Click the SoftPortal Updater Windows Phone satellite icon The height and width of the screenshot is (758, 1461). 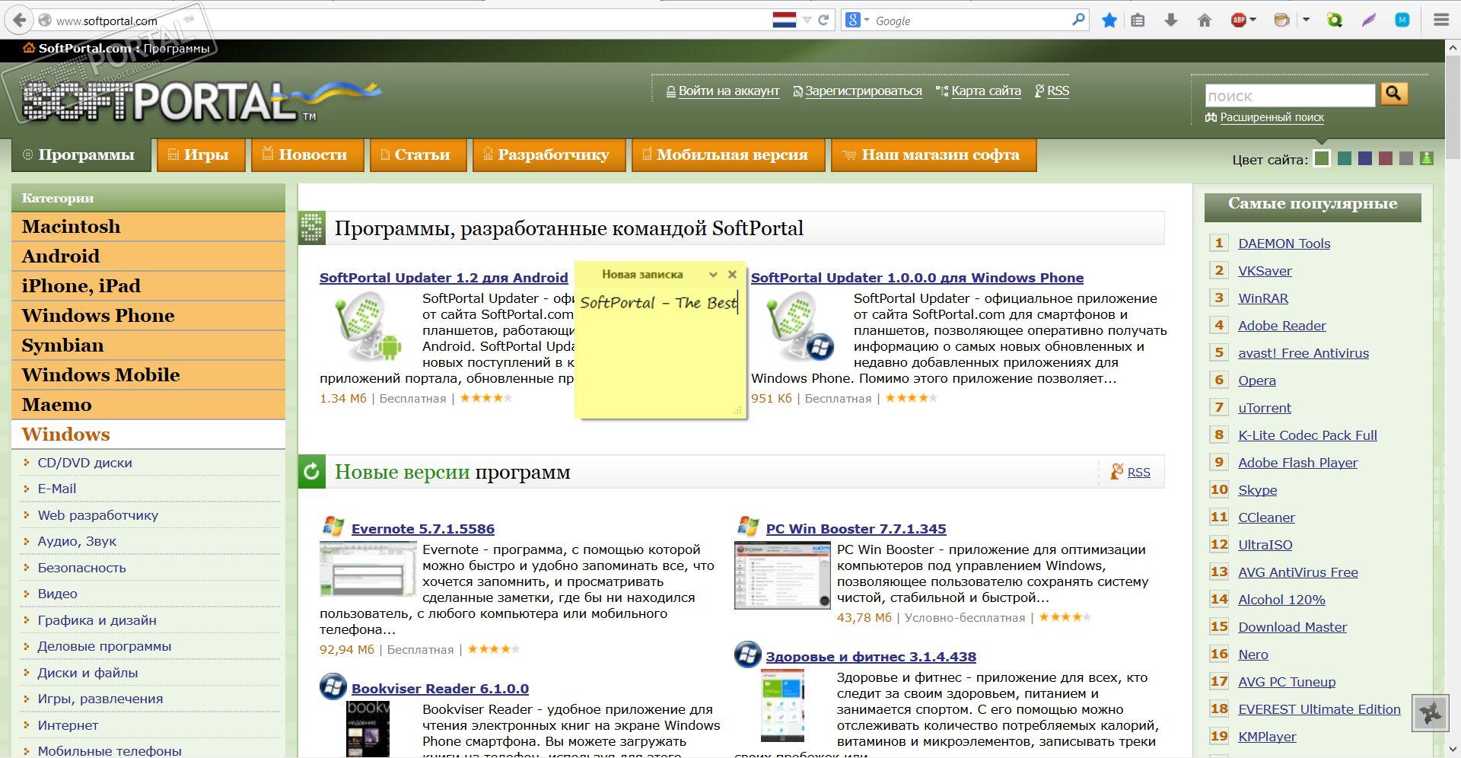(x=801, y=327)
